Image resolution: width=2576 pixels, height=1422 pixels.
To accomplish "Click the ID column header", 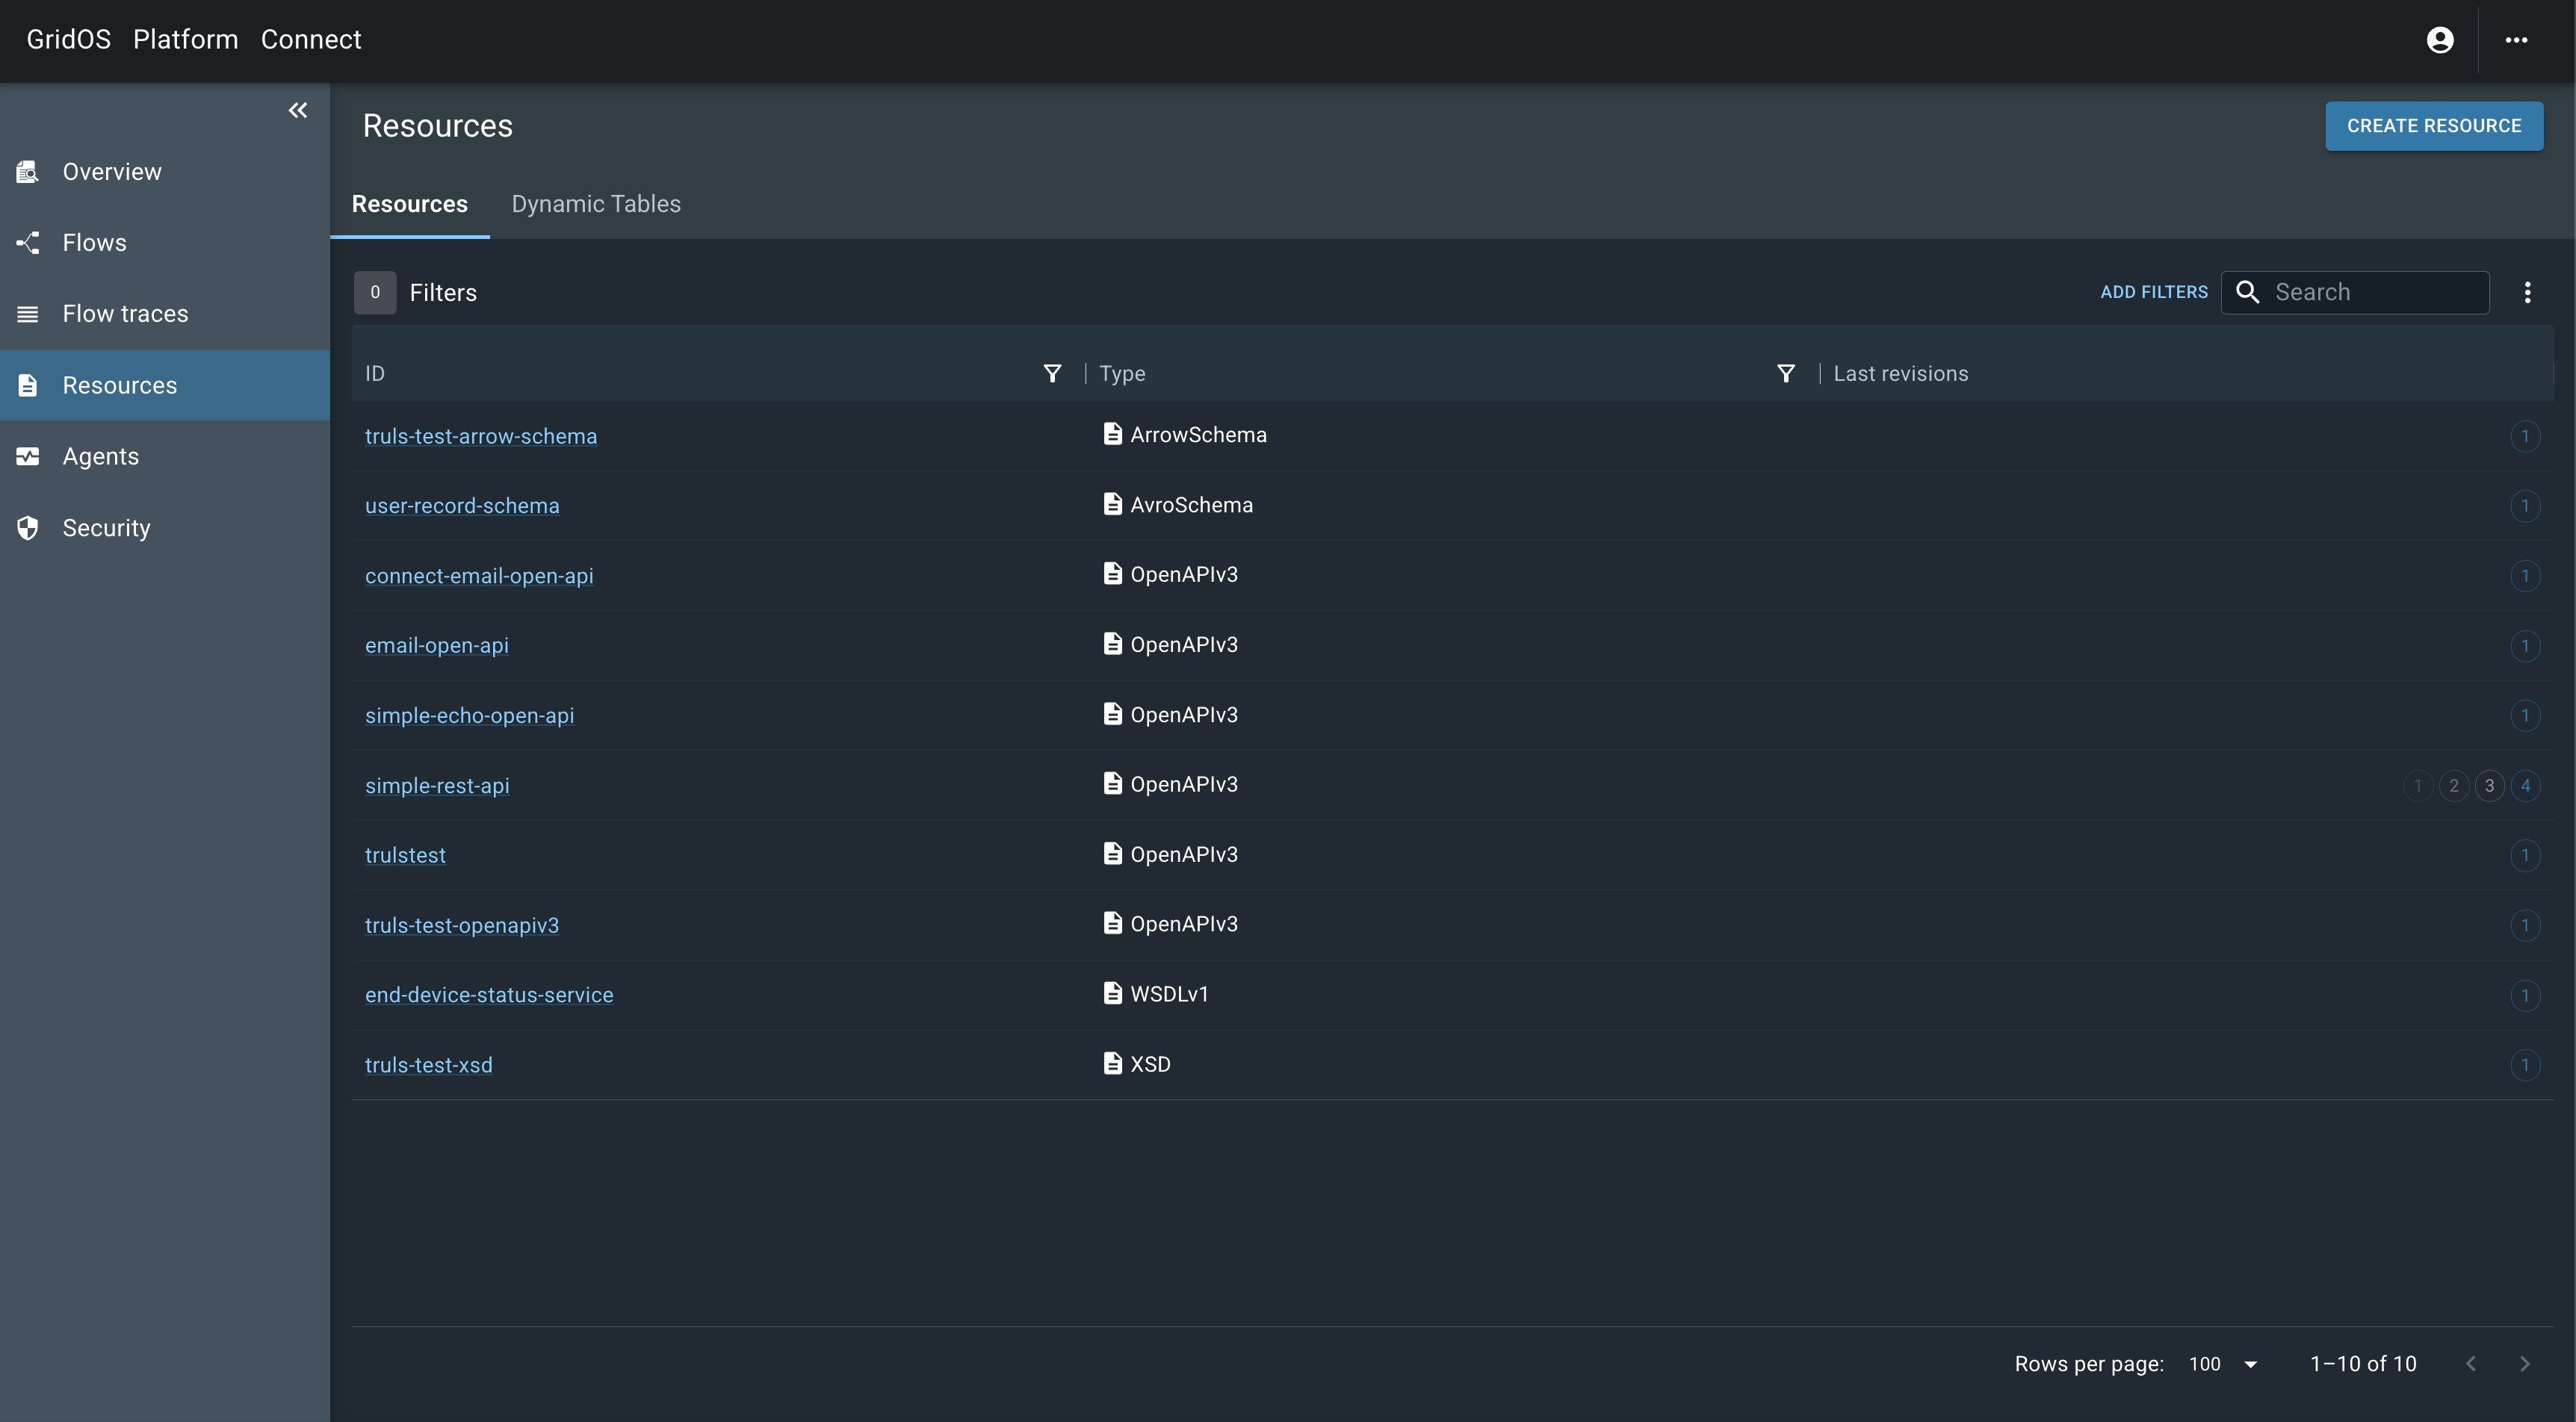I will coord(375,373).
